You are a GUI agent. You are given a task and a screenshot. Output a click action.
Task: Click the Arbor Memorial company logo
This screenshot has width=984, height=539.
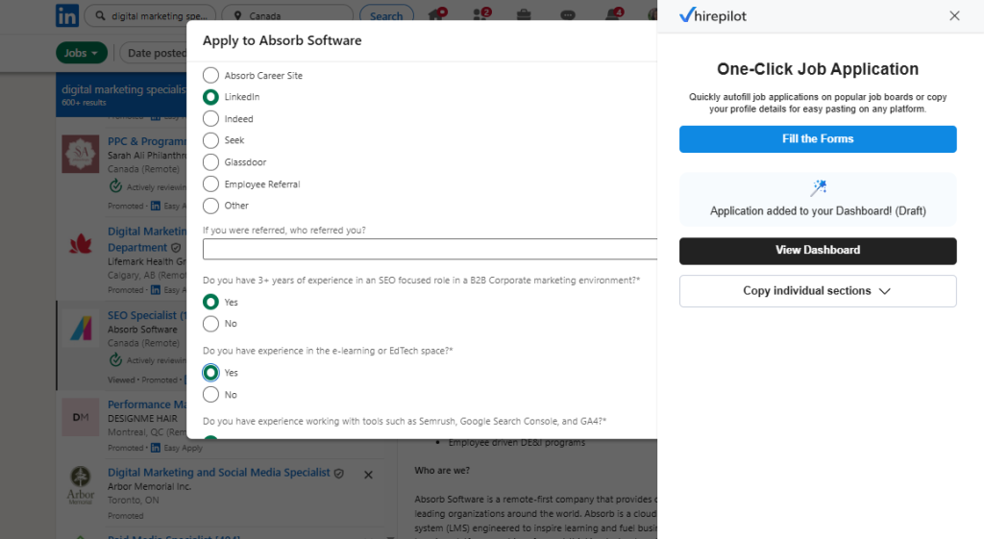pyautogui.click(x=81, y=485)
